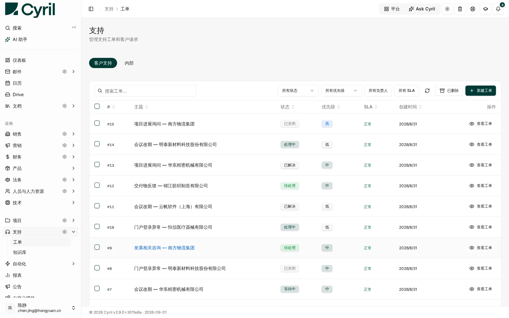Click the lifebuoy help icon
509x318 pixels.
473,9
